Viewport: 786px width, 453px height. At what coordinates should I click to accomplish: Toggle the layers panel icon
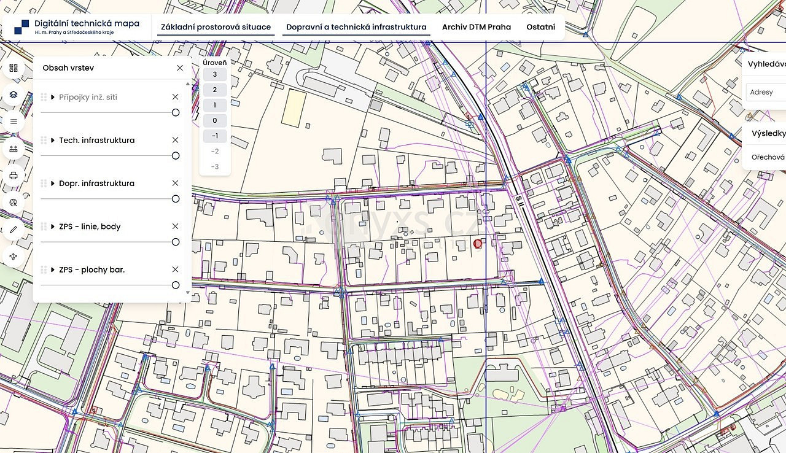[14, 95]
